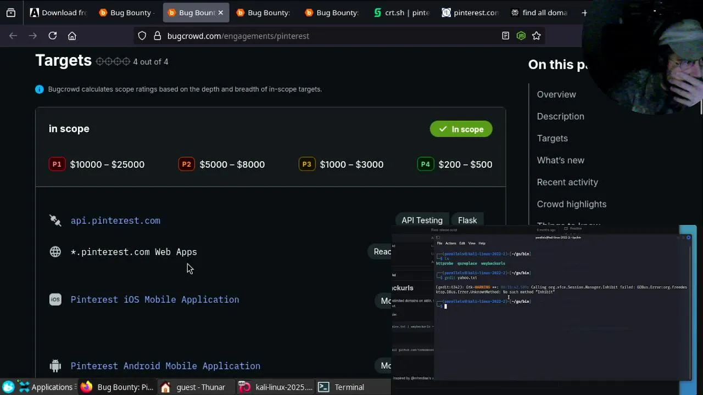Image resolution: width=703 pixels, height=395 pixels.
Task: Click the orange P2 priority badge
Action: pyautogui.click(x=187, y=164)
